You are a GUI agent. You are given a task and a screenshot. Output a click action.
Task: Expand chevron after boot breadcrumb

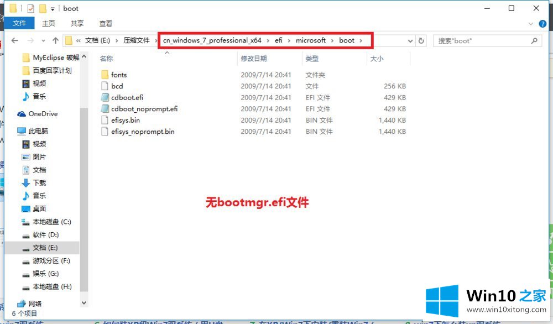tap(361, 40)
